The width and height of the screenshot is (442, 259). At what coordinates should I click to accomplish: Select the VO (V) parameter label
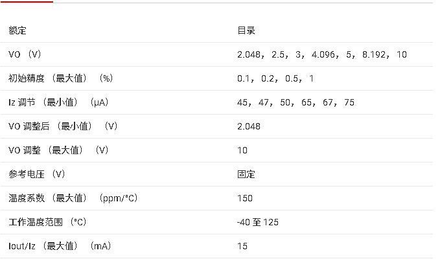[25, 54]
